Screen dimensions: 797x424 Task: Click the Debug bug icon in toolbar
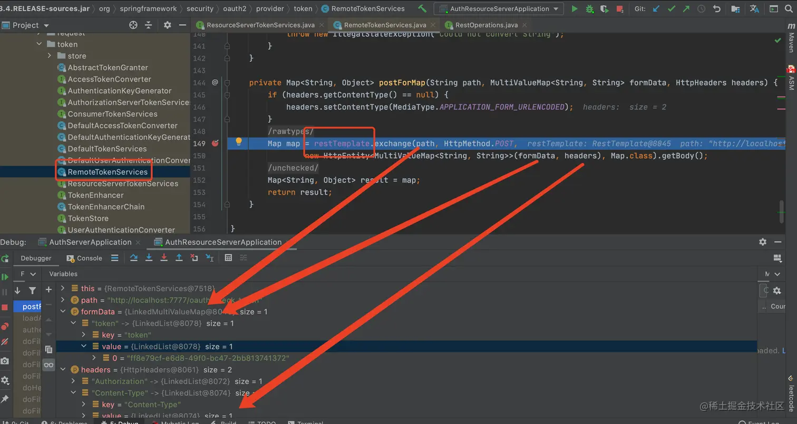(x=590, y=8)
